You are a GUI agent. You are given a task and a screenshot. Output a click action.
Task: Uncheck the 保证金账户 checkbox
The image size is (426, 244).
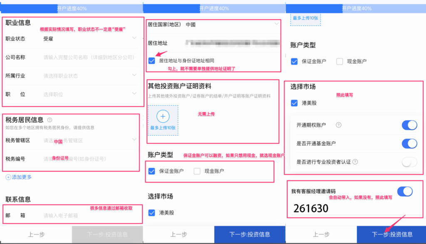tap(151, 171)
